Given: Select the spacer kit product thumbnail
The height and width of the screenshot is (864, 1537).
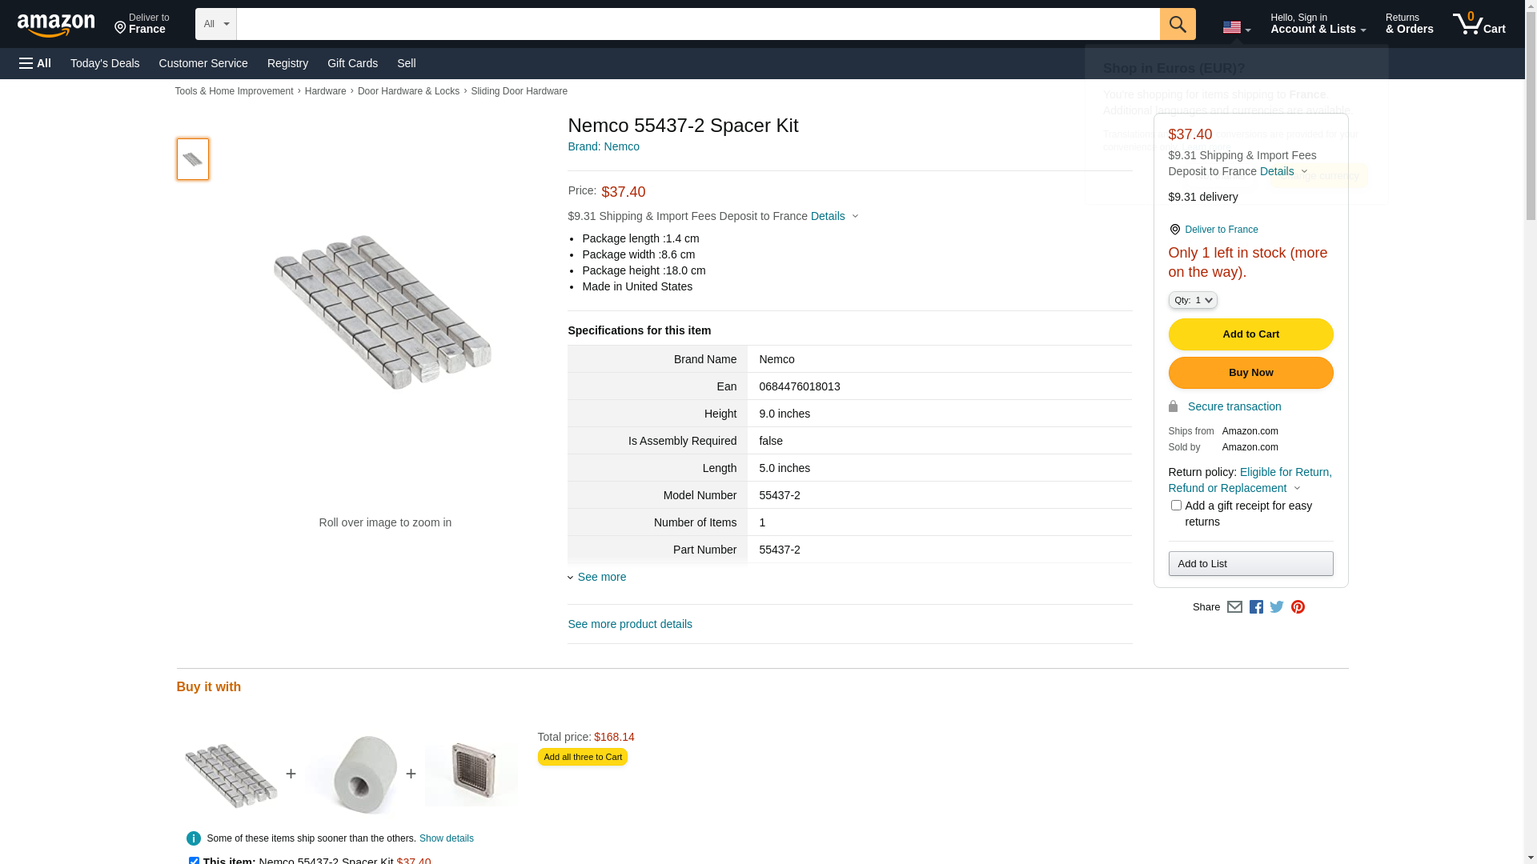Looking at the screenshot, I should coord(193,159).
